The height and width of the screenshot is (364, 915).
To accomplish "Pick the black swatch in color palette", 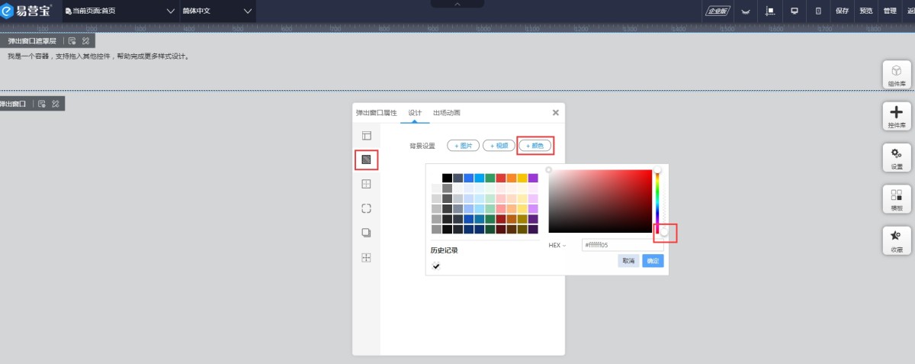I will tap(447, 178).
